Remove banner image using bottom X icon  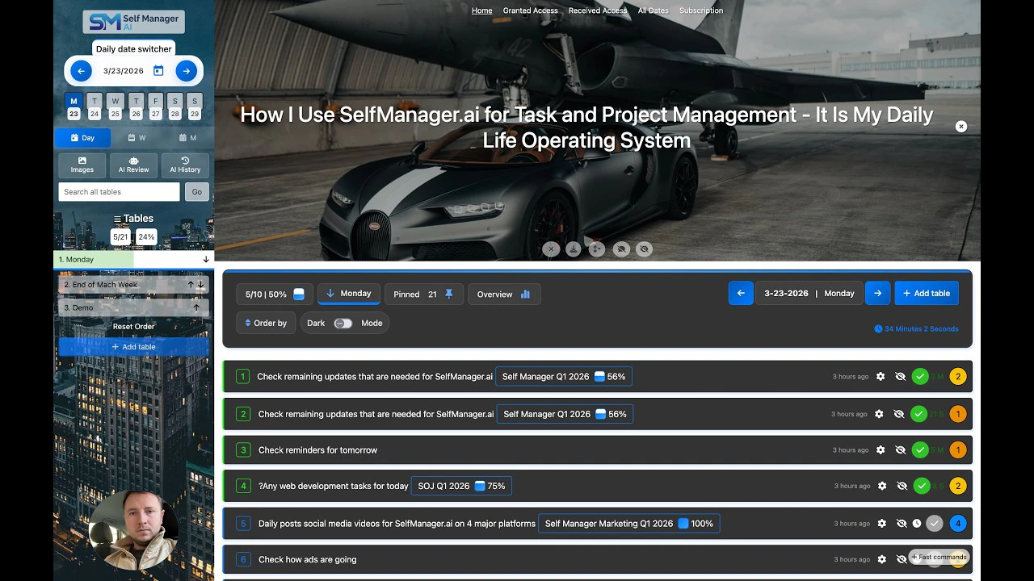click(551, 249)
